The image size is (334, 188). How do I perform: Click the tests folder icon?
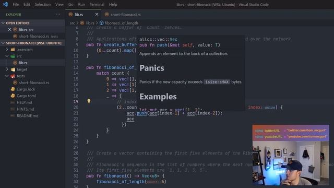[13, 76]
